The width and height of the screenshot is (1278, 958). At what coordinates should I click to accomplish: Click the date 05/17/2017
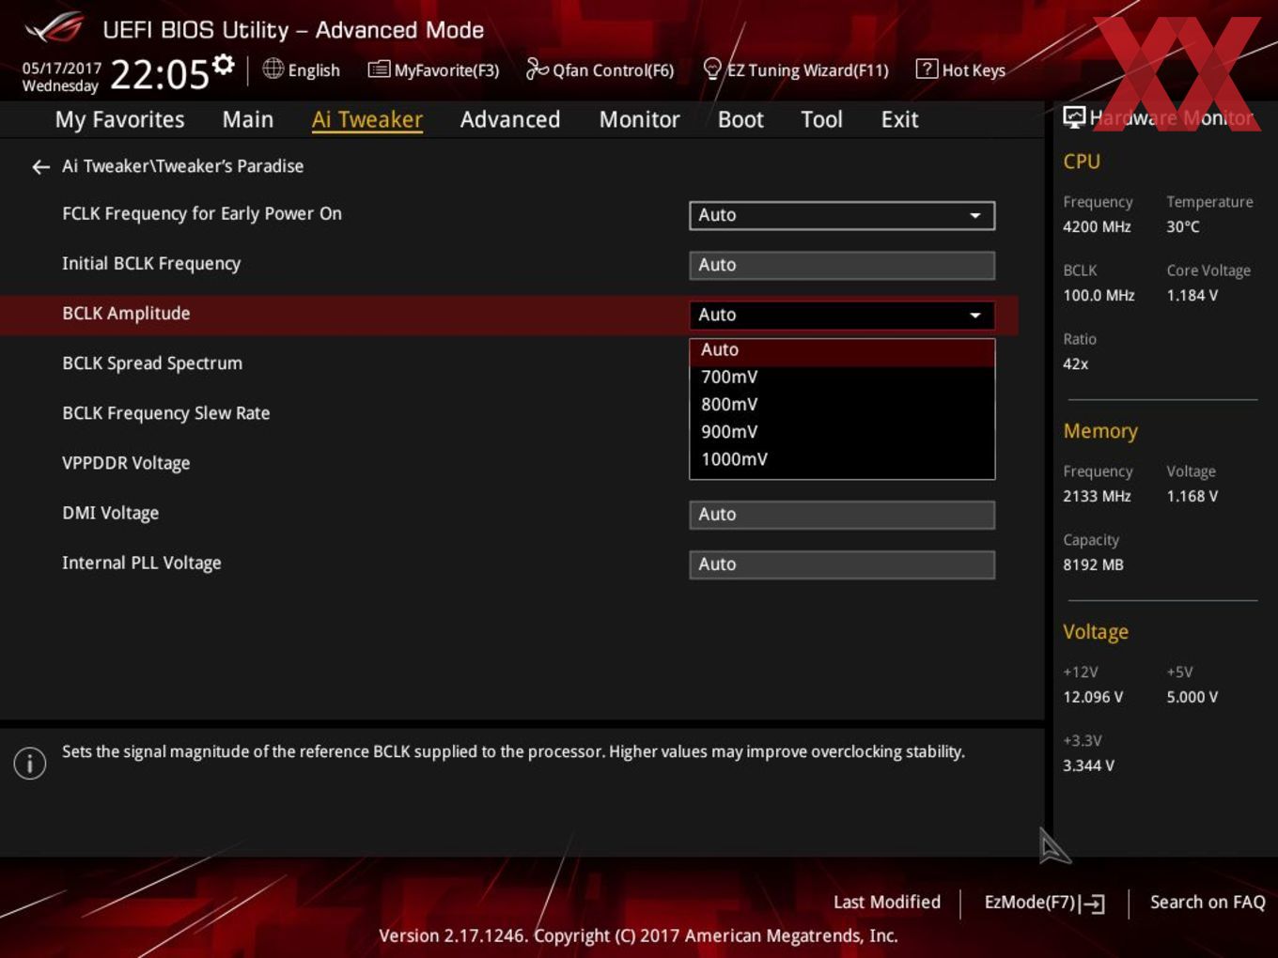coord(61,69)
